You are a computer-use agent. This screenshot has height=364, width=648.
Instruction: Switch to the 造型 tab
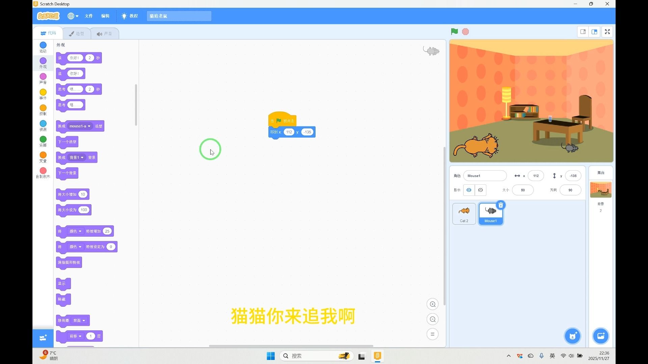[x=77, y=33]
